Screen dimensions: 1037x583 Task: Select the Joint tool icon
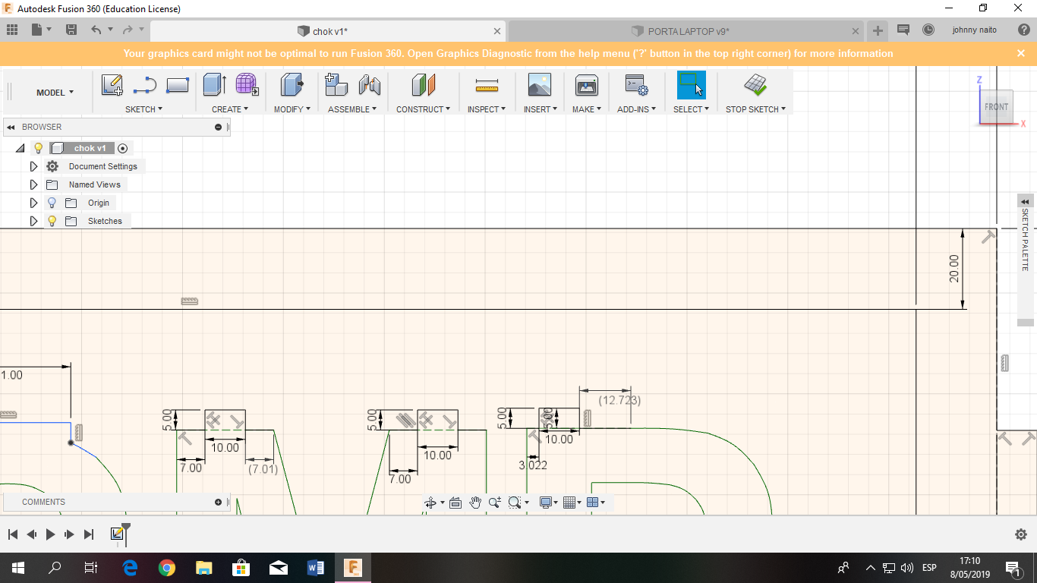click(370, 85)
